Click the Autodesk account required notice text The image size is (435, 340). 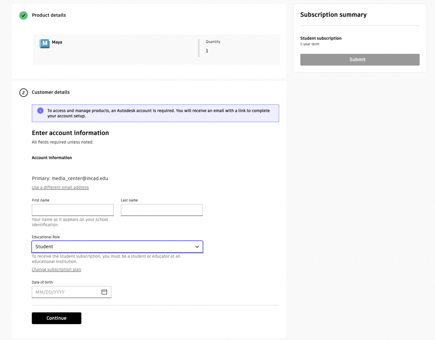(158, 113)
